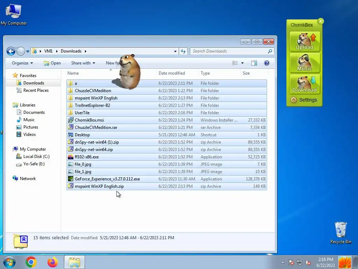
Task: Select the ChuzzleCVMedition folder
Action: pos(167,91)
